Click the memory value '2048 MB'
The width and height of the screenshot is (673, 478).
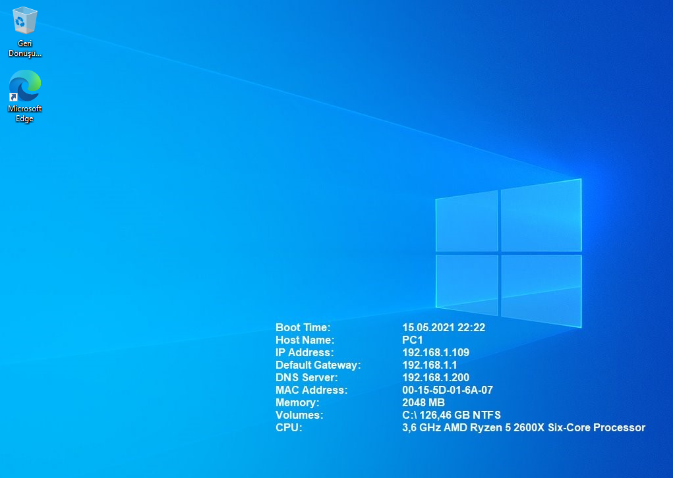(x=423, y=402)
